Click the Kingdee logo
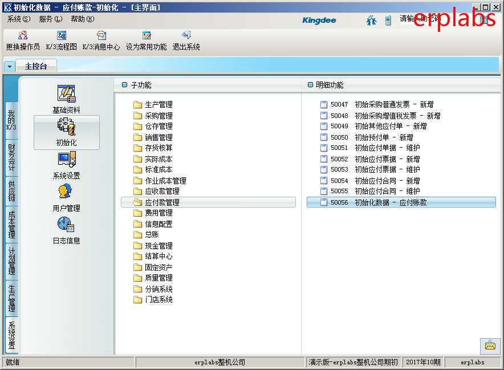 pos(319,21)
